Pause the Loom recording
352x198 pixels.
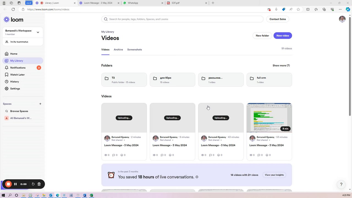click(15, 184)
